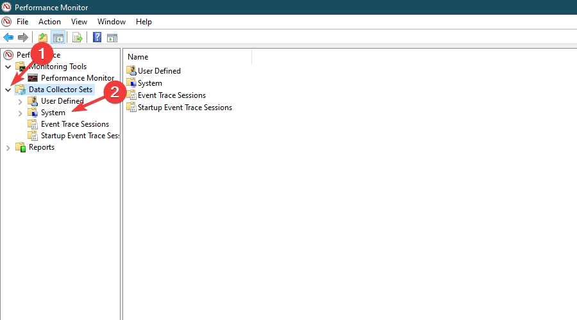This screenshot has height=320, width=577.
Task: Open the blue Help toolbar icon
Action: (97, 37)
